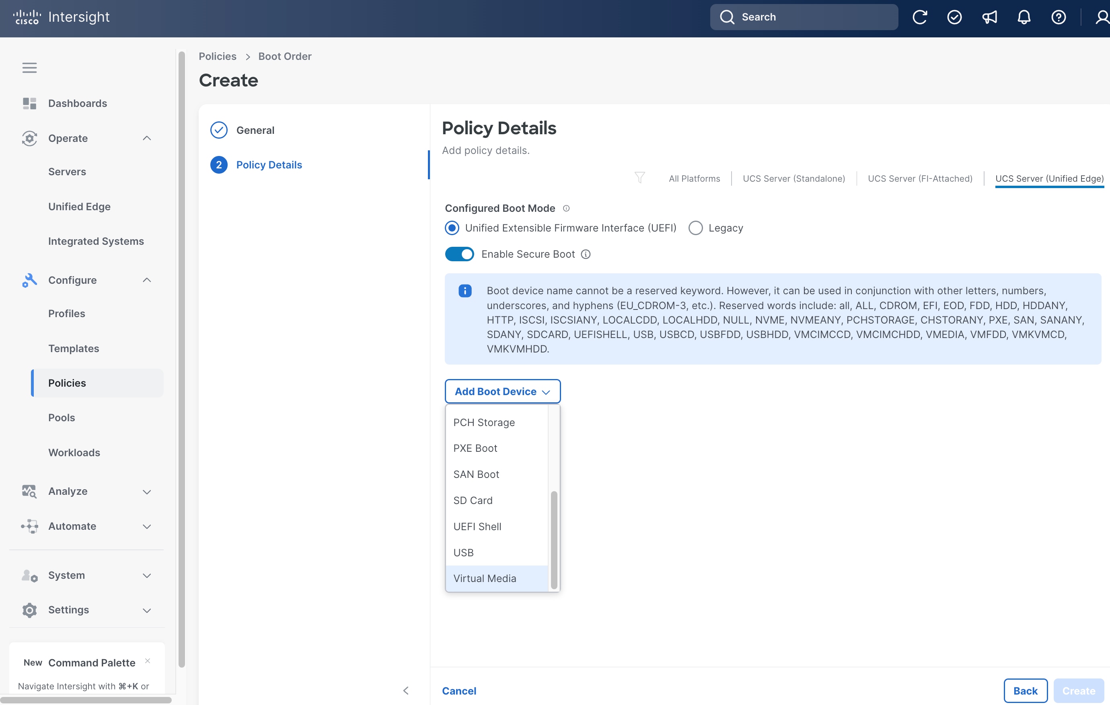Click the sidebar vertical scrollbar

click(182, 359)
